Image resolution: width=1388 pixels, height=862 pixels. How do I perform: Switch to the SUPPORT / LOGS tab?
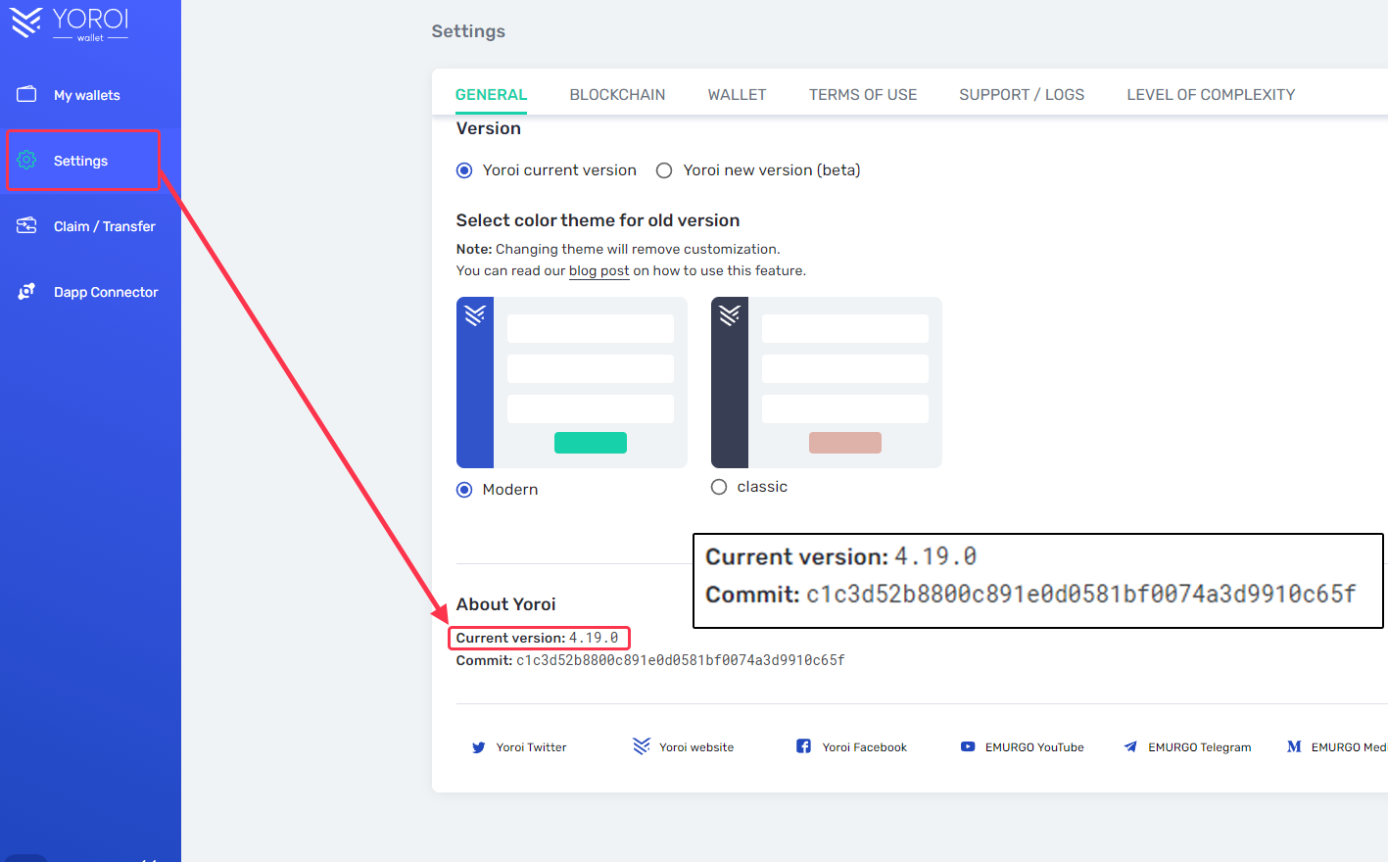point(1022,94)
